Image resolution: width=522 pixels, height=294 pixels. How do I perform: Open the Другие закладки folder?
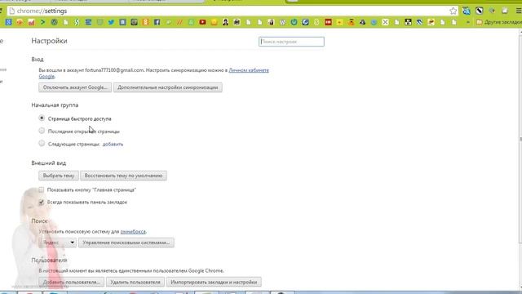[x=499, y=22]
